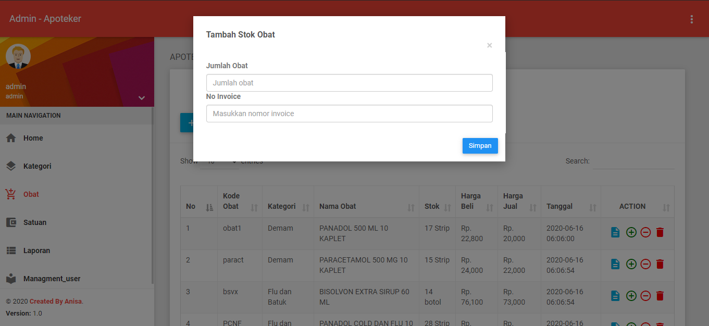
Task: Click the Tambah Stok Obat dialog title
Action: [241, 35]
